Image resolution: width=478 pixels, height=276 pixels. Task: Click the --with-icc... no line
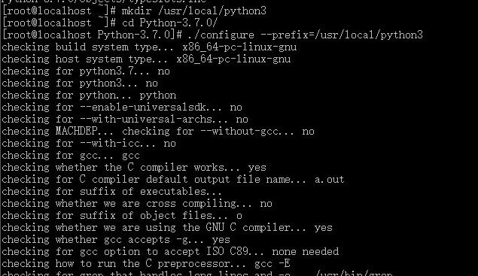[89, 144]
